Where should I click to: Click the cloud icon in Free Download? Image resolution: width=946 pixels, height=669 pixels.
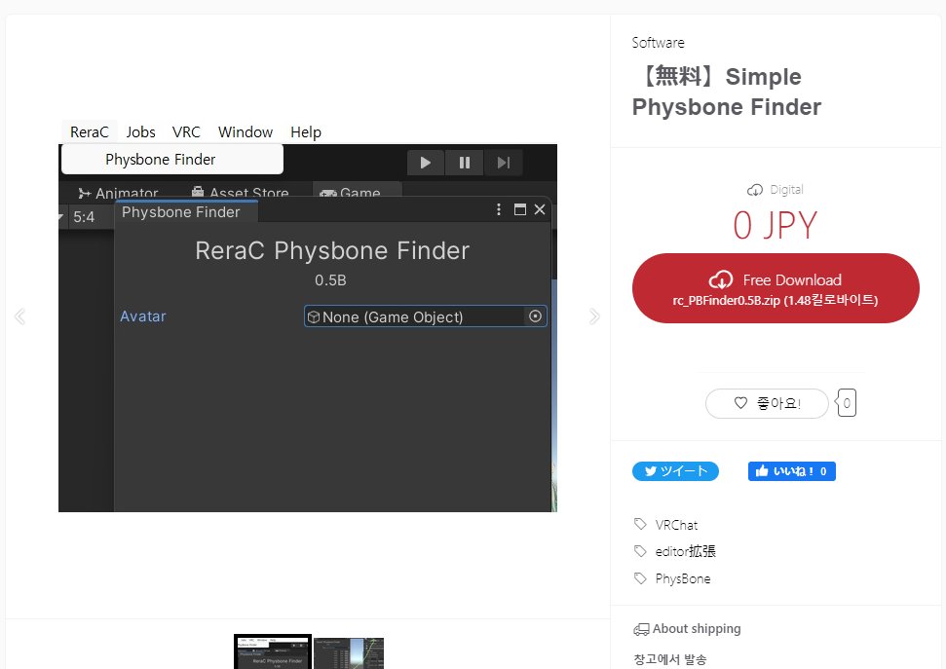[720, 279]
